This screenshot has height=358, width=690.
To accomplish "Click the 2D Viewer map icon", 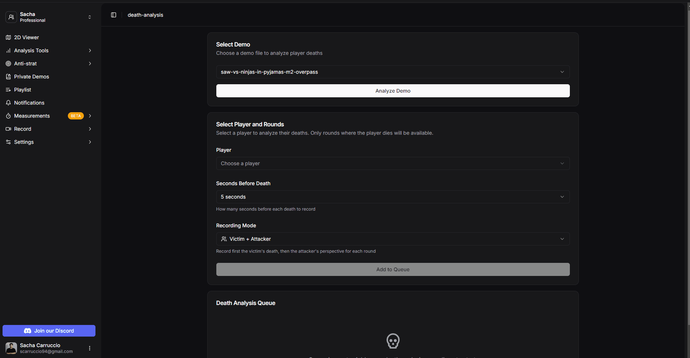I will pos(8,37).
